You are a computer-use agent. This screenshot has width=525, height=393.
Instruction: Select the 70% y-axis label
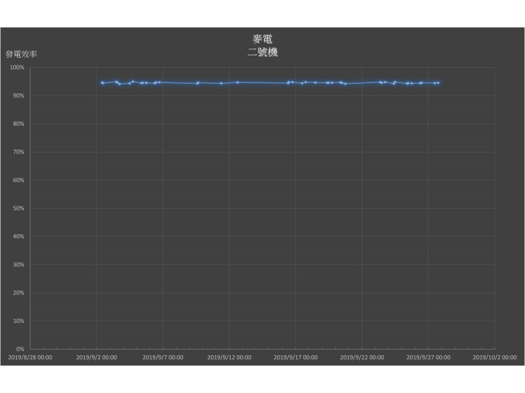click(19, 152)
